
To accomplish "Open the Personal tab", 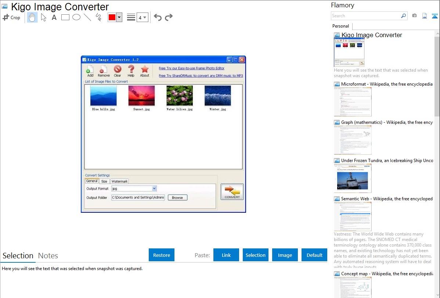I will click(340, 26).
